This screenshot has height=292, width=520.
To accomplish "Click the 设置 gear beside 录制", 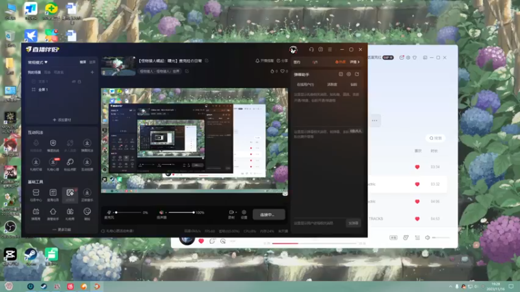I will (244, 214).
